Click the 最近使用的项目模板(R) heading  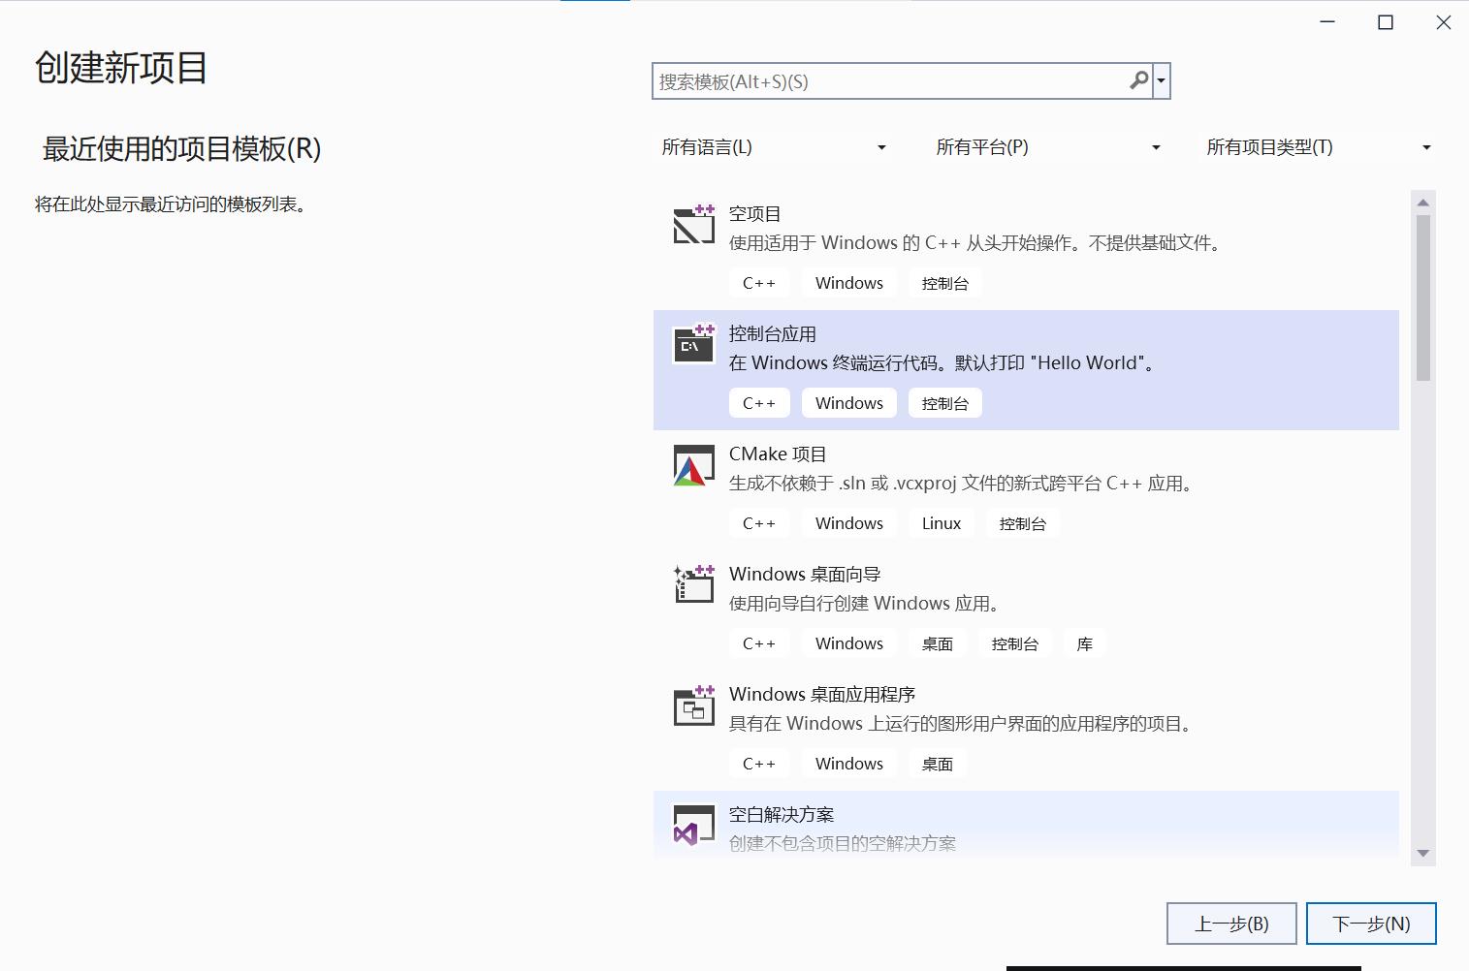(181, 148)
